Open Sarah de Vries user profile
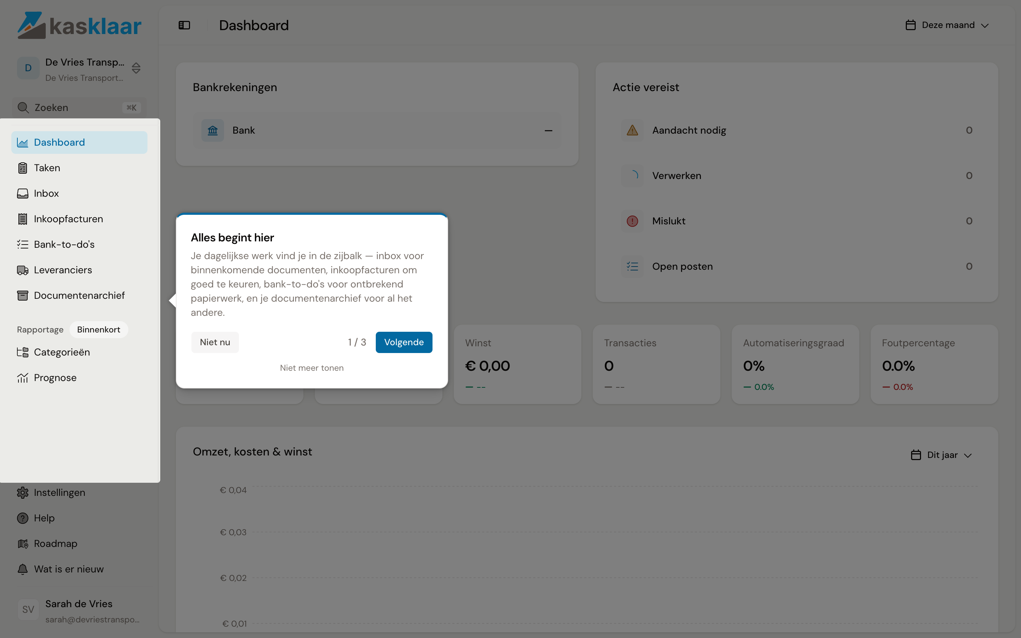The width and height of the screenshot is (1021, 638). tap(79, 611)
